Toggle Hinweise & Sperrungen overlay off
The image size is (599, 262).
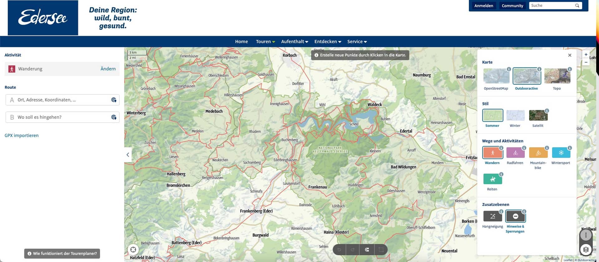[515, 216]
